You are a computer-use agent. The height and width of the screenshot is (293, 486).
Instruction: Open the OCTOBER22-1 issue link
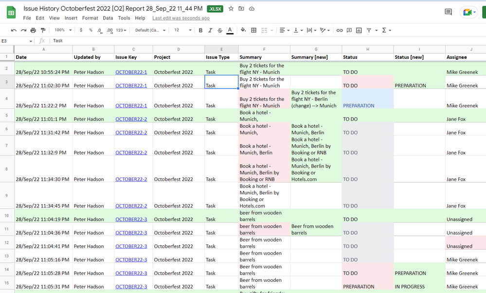(x=130, y=71)
